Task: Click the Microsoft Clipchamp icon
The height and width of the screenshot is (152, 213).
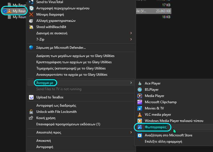Action: pyautogui.click(x=140, y=102)
